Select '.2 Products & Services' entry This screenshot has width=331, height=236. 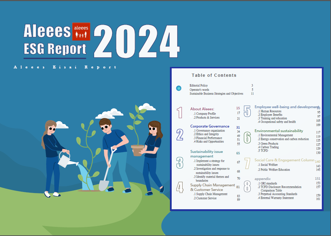click(x=207, y=118)
